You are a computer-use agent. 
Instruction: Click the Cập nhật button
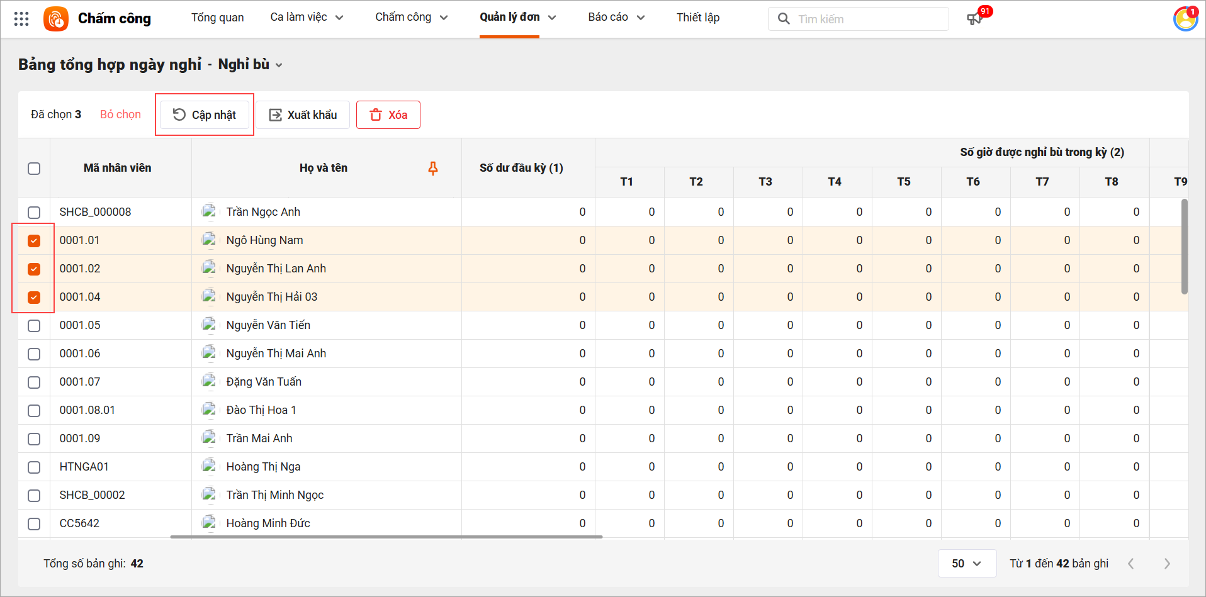pos(205,114)
